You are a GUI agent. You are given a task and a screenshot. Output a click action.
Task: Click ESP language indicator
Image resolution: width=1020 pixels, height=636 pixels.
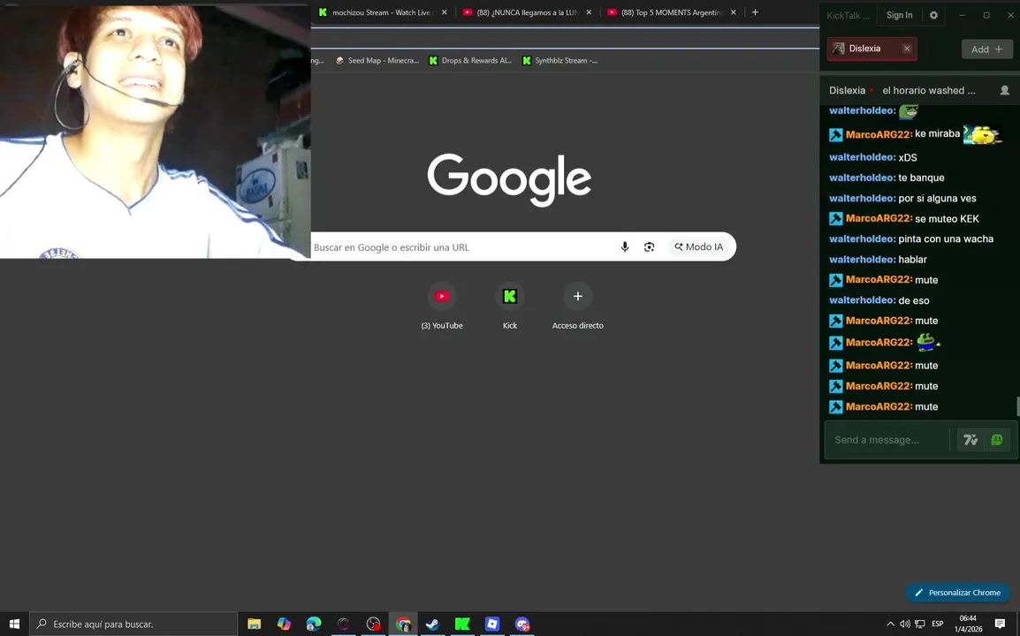(938, 625)
